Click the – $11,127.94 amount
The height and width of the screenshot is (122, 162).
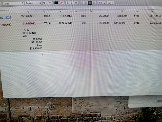(x=154, y=16)
